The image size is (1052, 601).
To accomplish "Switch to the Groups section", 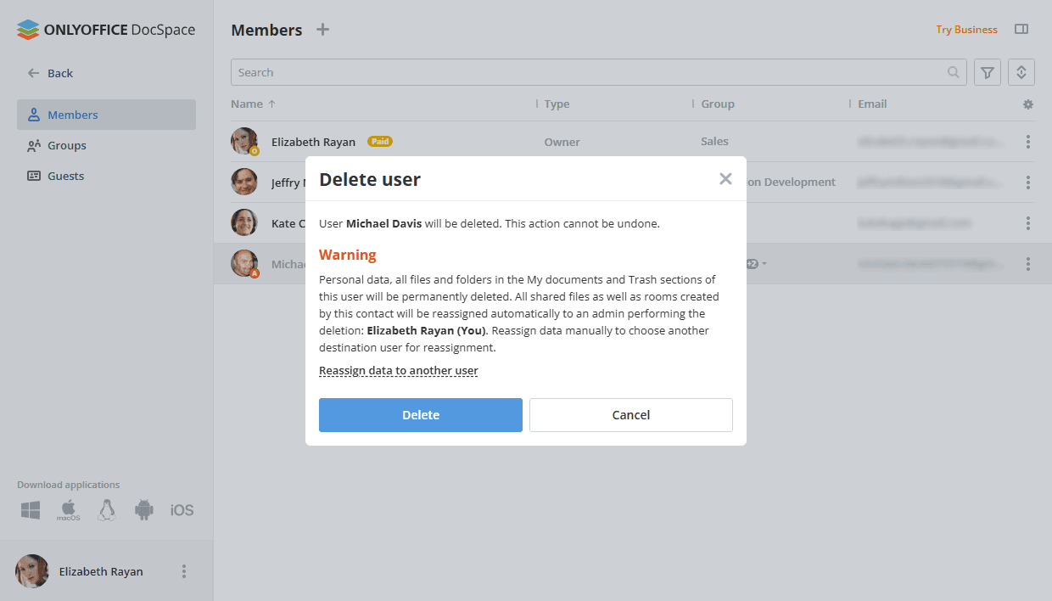I will pos(66,145).
